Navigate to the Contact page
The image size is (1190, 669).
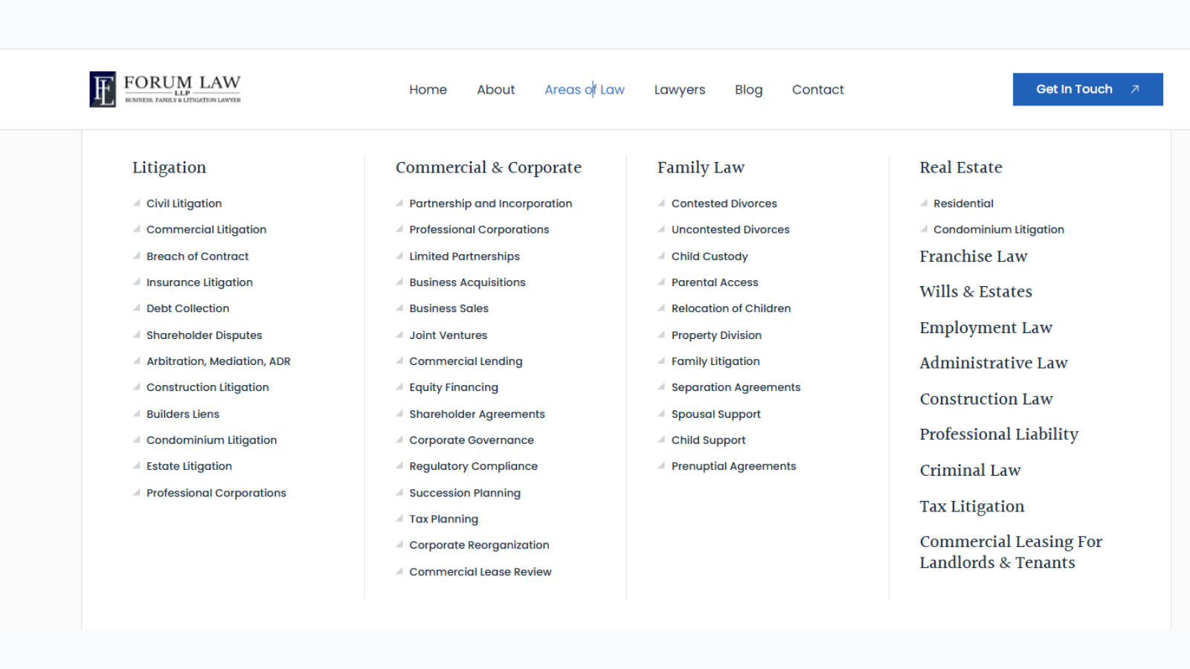tap(817, 90)
